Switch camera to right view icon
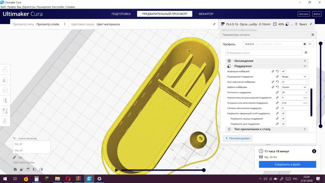 click(x=41, y=170)
